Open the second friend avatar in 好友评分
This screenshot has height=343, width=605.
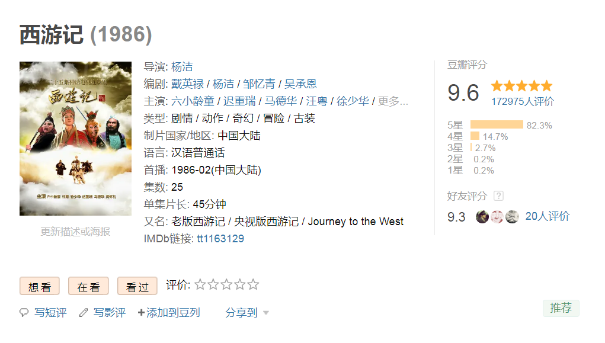[x=497, y=217]
